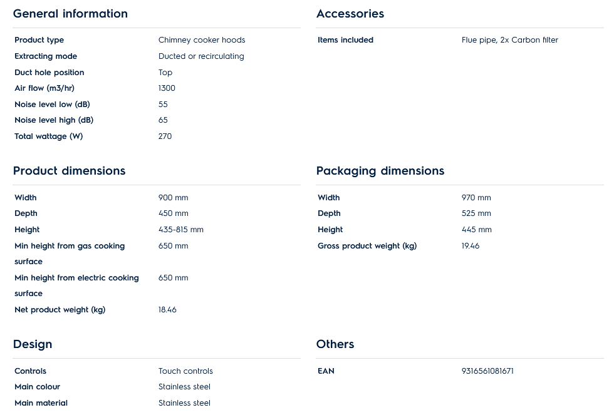This screenshot has width=614, height=415.
Task: Click the General information heading
Action: [x=70, y=14]
